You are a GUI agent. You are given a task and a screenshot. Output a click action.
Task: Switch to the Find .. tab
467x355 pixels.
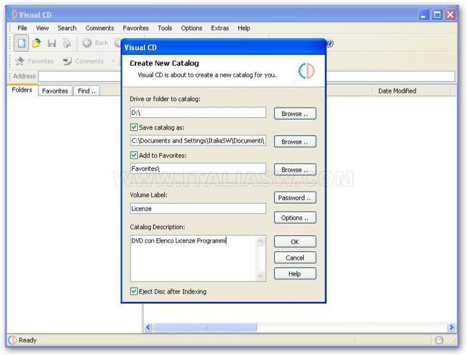87,91
